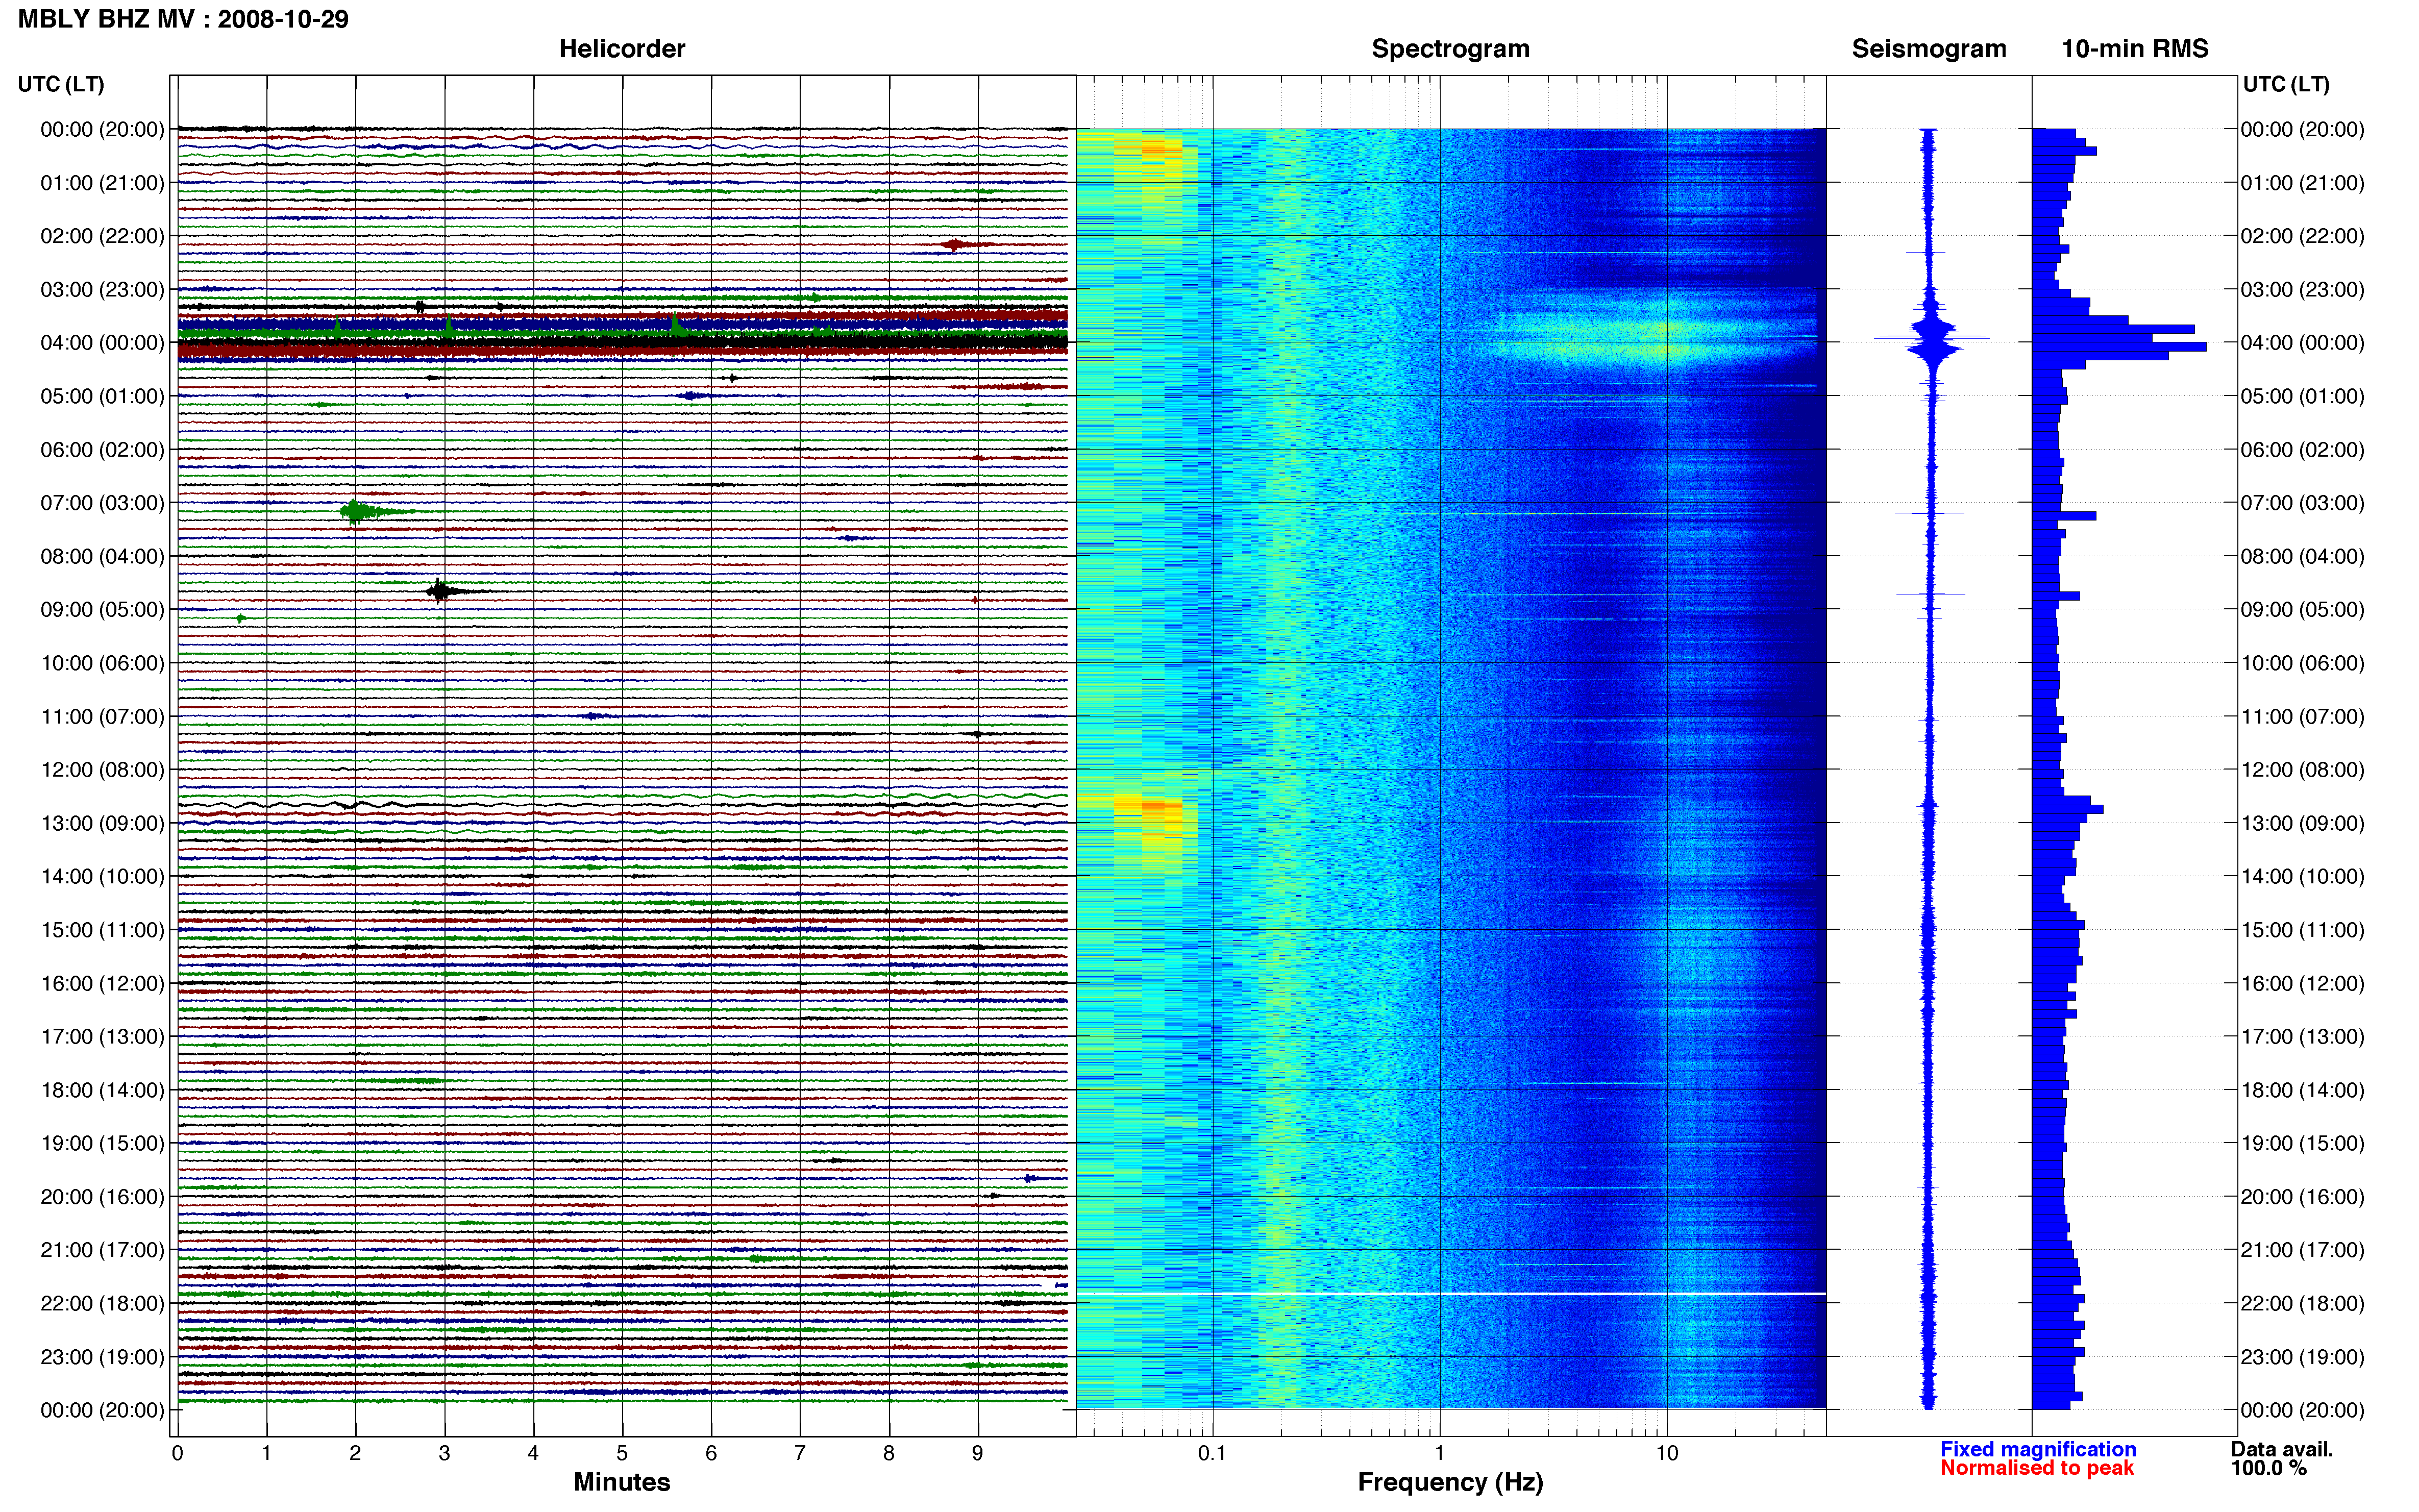Click the red "Normalised to peak" legend text

(2036, 1467)
